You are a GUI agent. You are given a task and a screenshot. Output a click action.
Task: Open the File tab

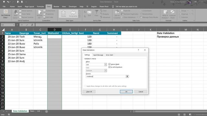(4, 6)
